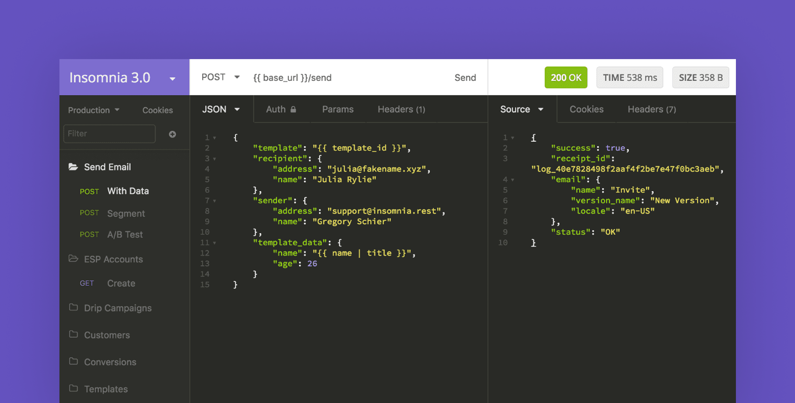
Task: Switch to the Auth tab
Action: 281,109
